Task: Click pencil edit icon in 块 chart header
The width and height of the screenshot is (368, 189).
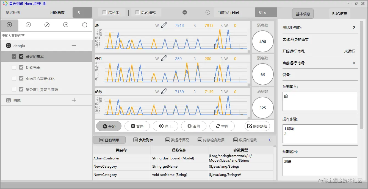Action: 164,25
